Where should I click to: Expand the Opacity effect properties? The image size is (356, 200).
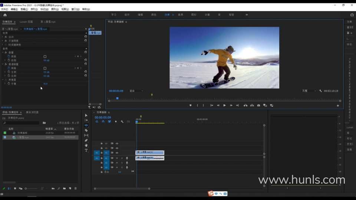pyautogui.click(x=3, y=41)
